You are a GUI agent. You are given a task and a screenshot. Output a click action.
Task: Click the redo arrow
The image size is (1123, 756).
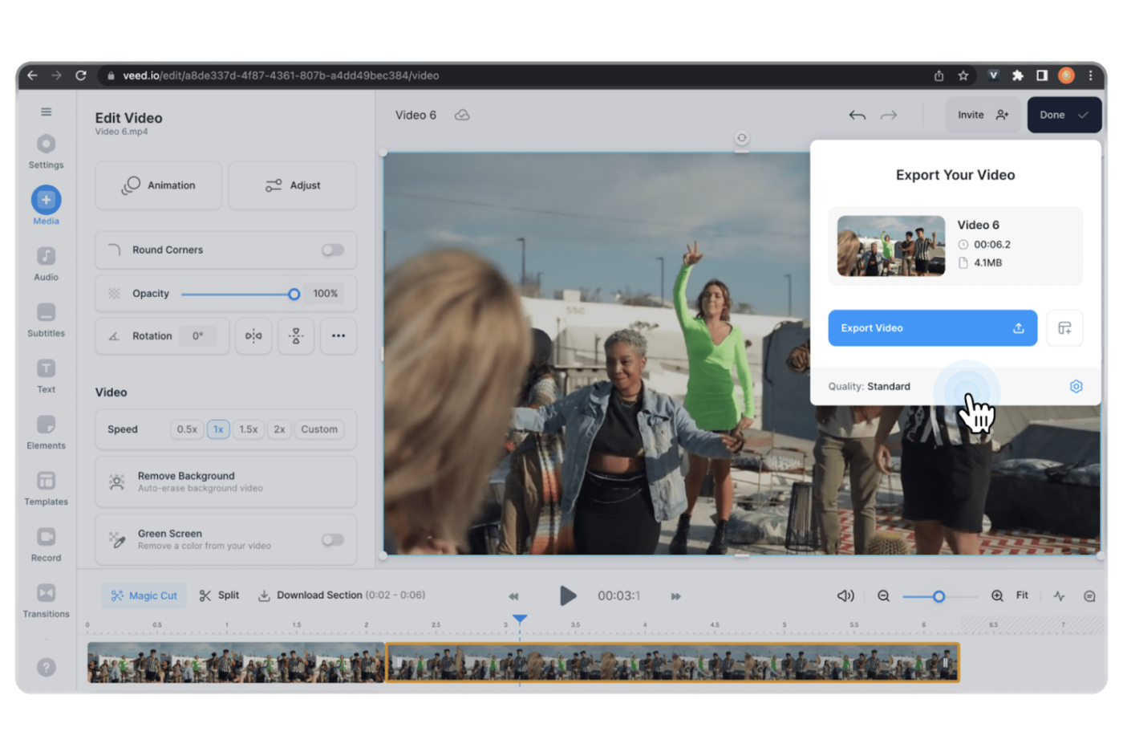[x=889, y=116]
